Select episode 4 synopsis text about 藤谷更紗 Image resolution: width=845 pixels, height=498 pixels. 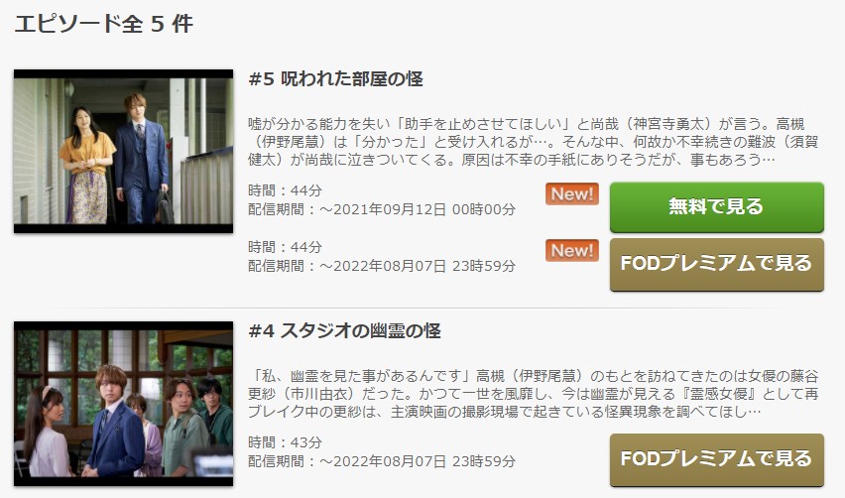(x=534, y=394)
